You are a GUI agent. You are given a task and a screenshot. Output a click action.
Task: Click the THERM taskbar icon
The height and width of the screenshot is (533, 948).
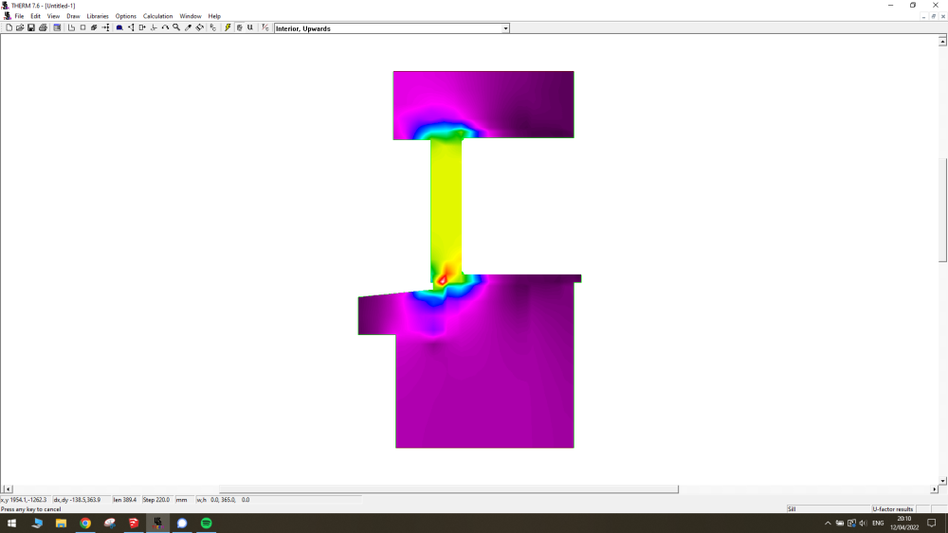coord(157,524)
